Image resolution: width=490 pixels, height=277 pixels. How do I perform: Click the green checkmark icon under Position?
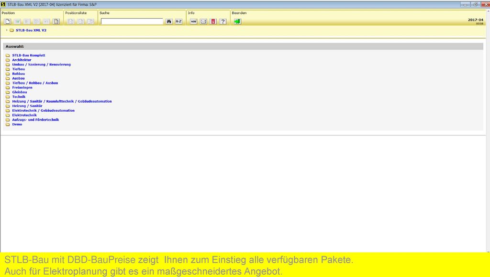coord(17,21)
